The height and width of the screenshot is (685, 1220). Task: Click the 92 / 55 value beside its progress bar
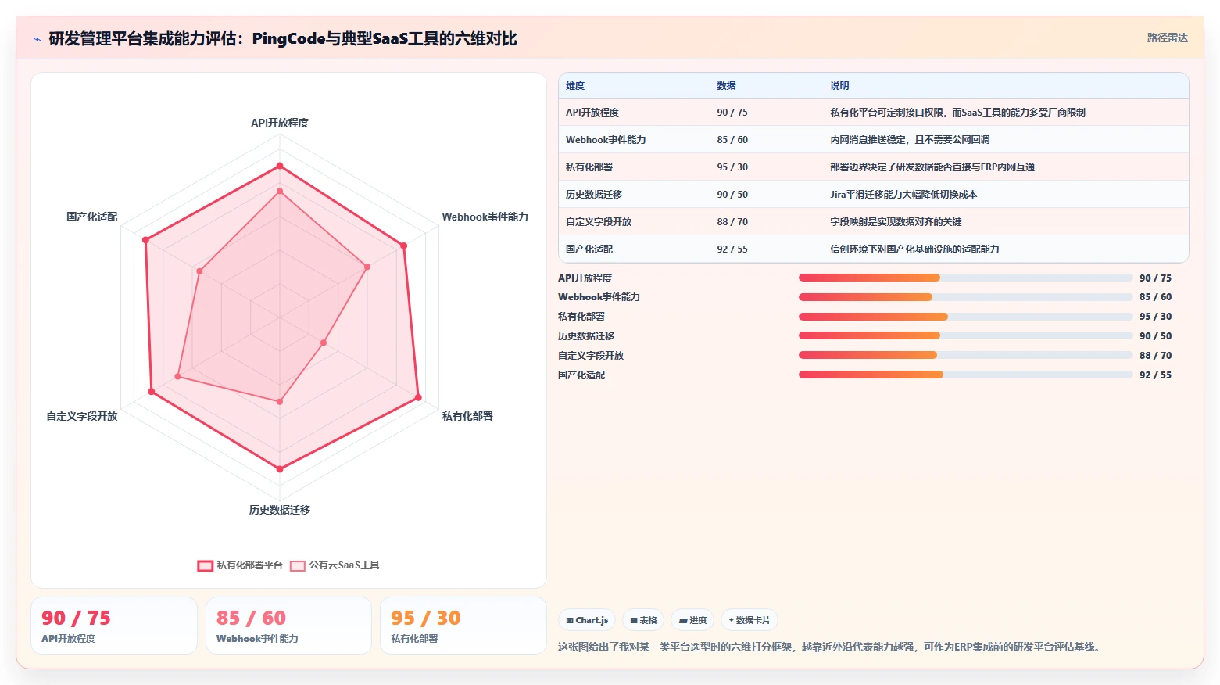point(1155,375)
